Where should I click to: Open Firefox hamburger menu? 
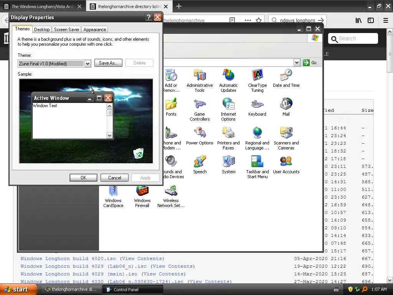click(386, 20)
